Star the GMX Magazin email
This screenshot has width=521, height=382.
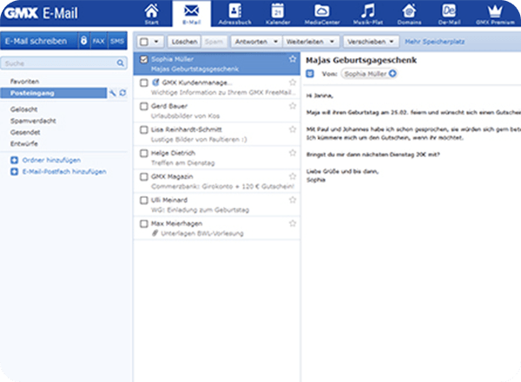click(x=293, y=176)
